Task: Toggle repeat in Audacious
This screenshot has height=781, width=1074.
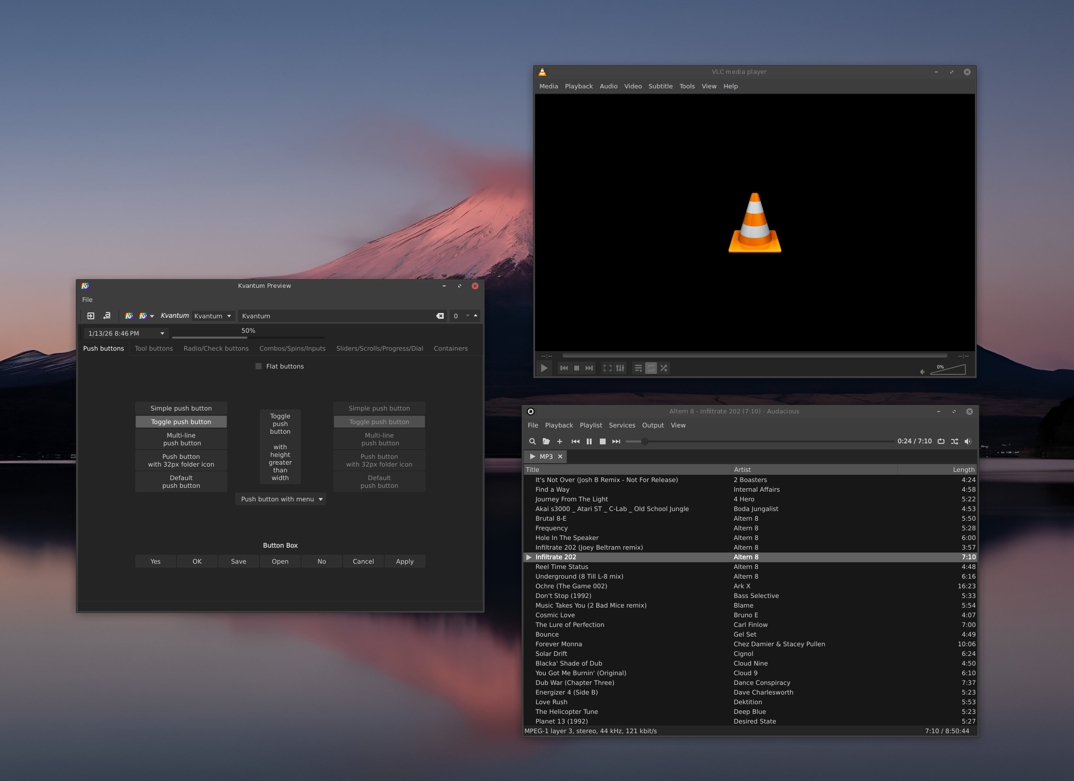Action: (941, 441)
